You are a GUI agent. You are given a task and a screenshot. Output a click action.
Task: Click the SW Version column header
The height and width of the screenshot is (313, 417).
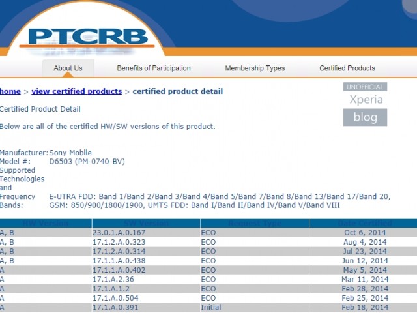[x=146, y=223]
